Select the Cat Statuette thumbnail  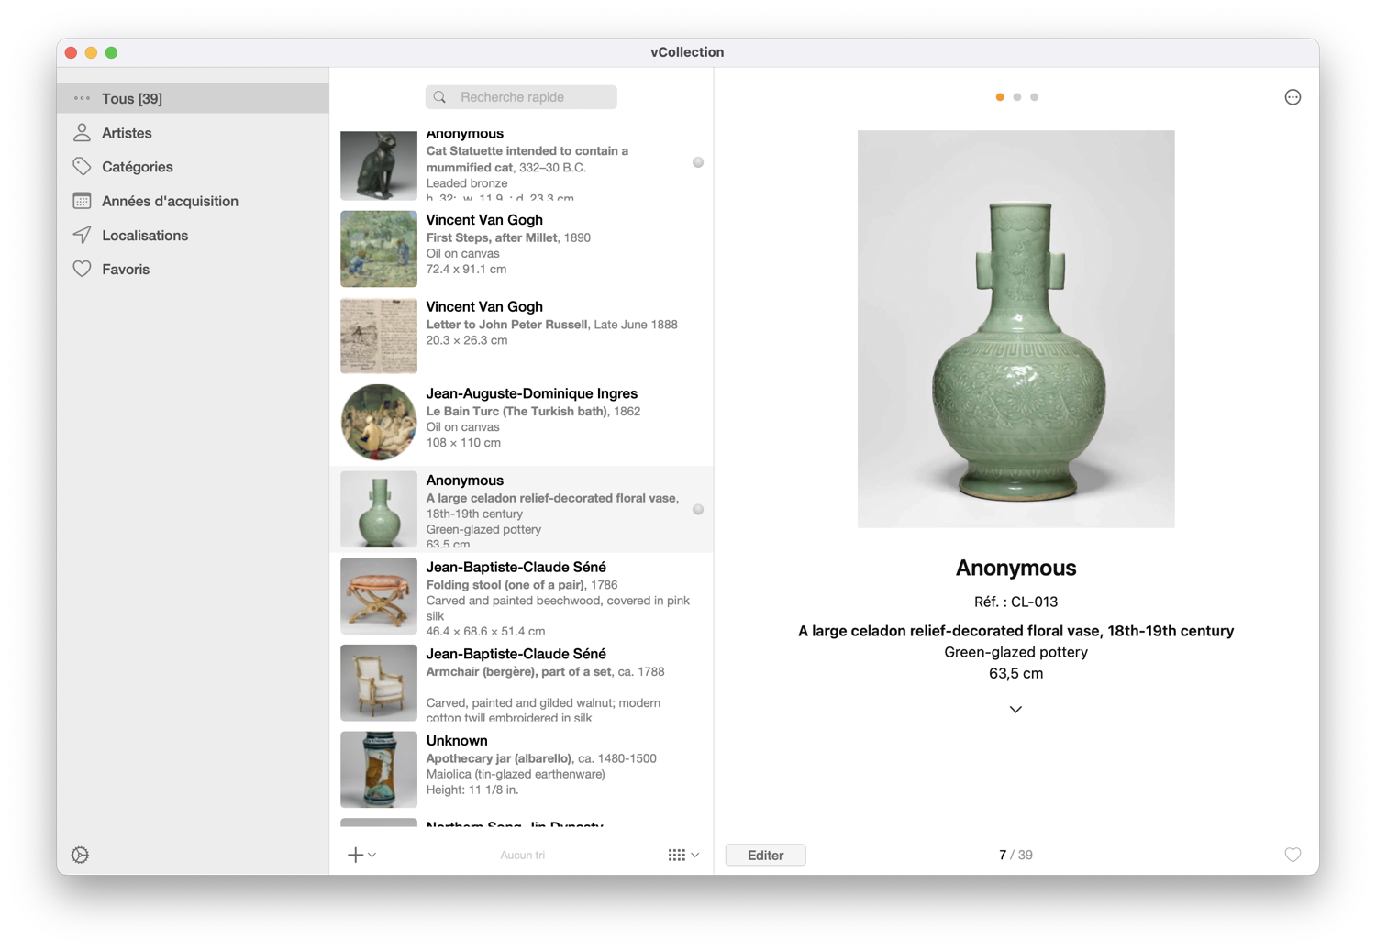[x=379, y=166]
